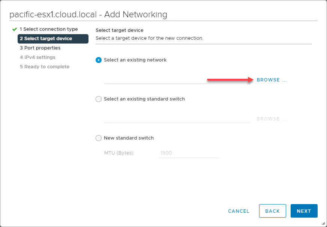
Task: Open the IPv4 settings step
Action: (37, 57)
